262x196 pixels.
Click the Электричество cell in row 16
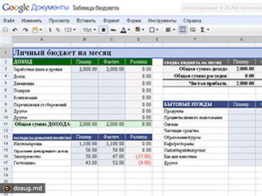click(x=42, y=156)
